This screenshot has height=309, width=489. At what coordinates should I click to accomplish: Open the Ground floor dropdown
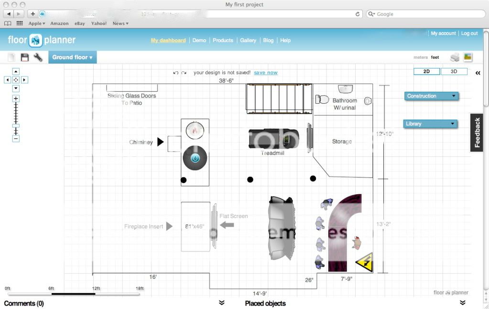pos(72,57)
